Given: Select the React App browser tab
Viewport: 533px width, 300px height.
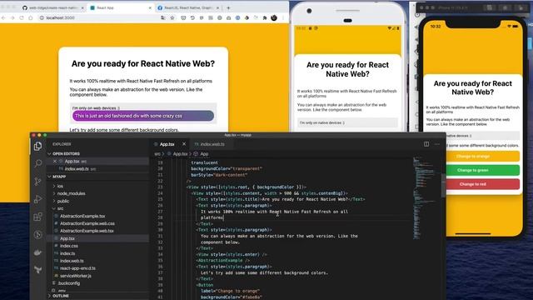Looking at the screenshot, I should click(122, 7).
